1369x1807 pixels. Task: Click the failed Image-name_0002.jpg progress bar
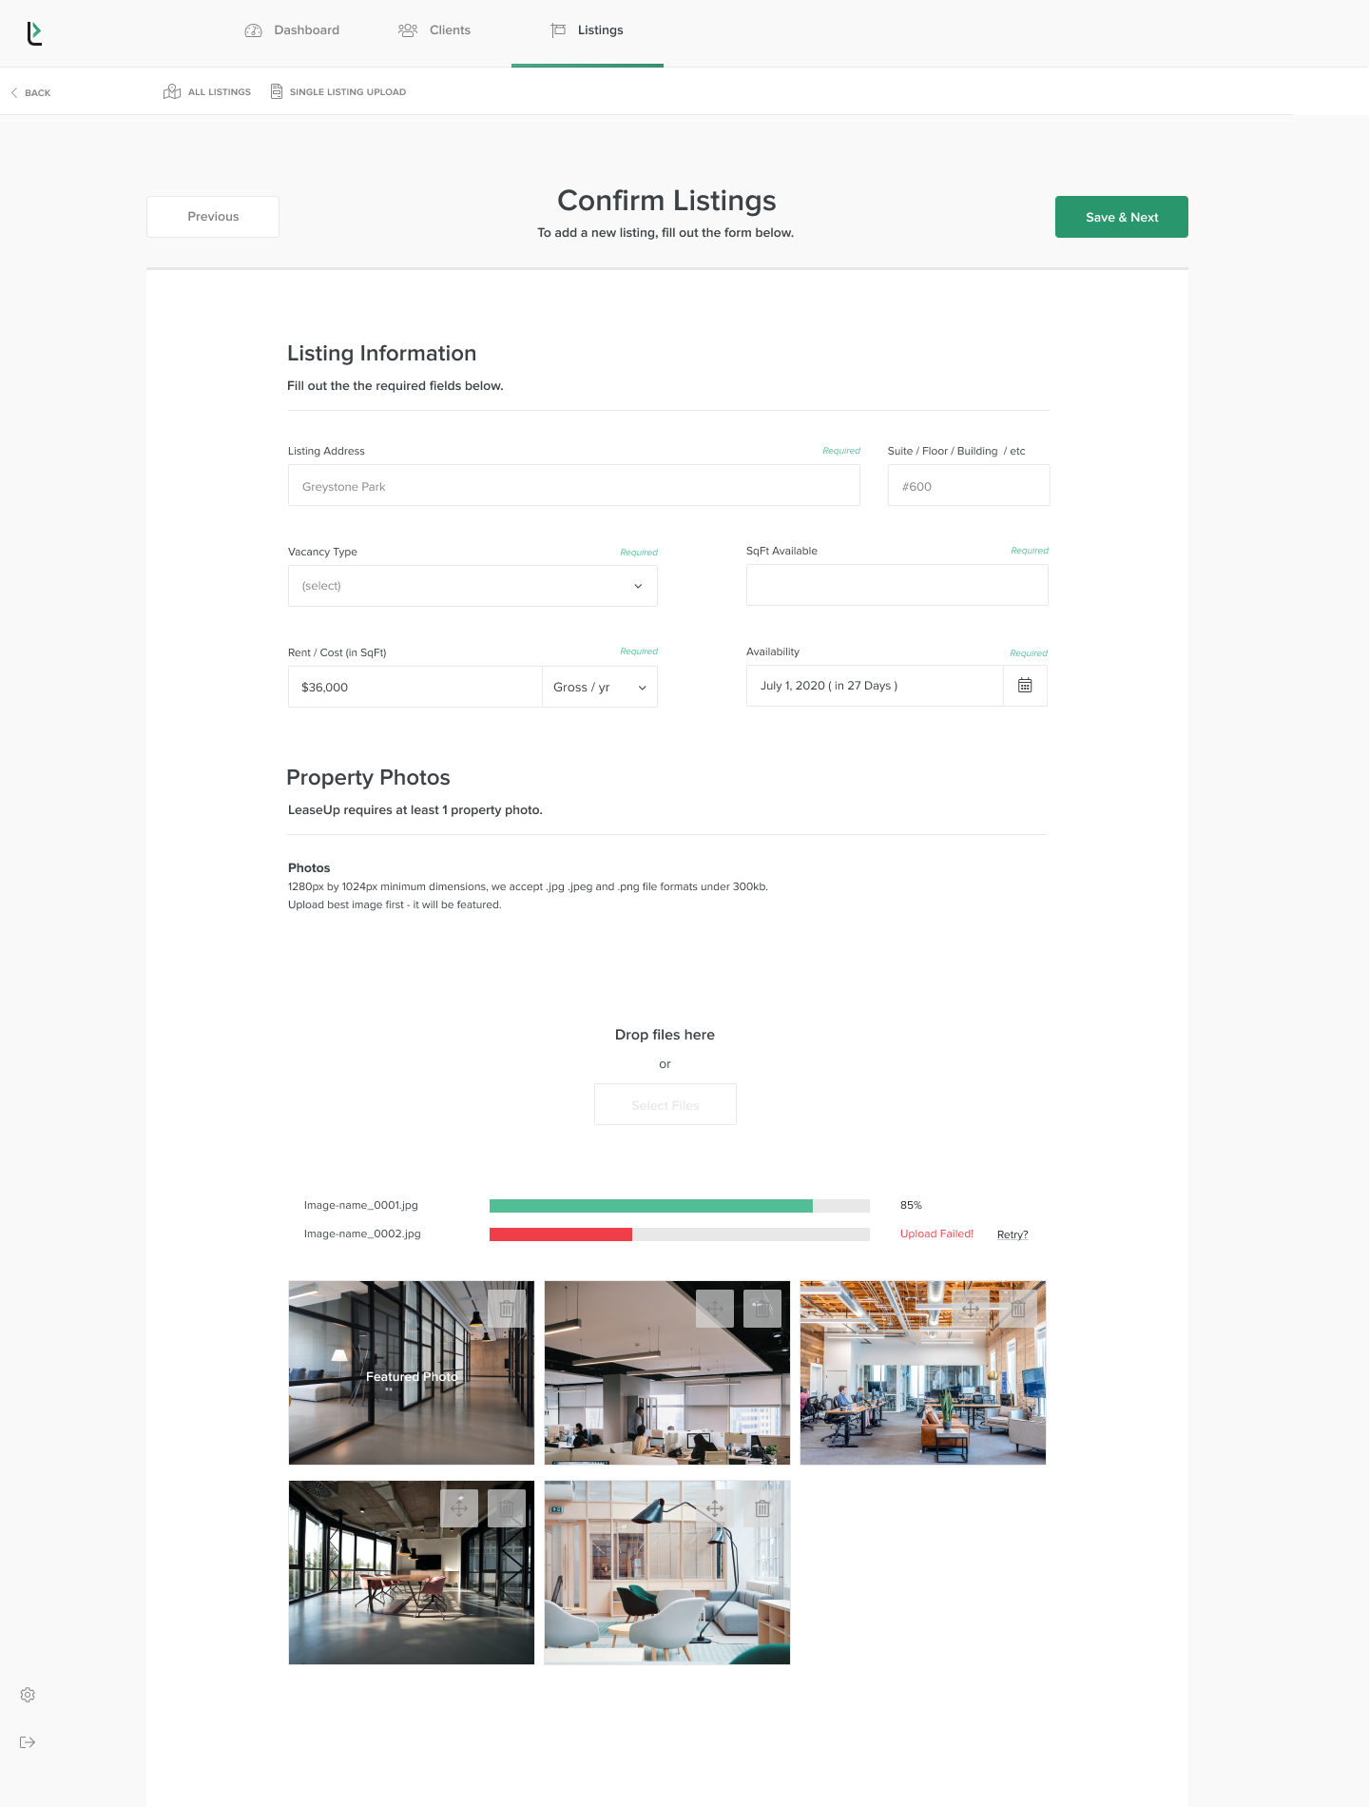[680, 1234]
